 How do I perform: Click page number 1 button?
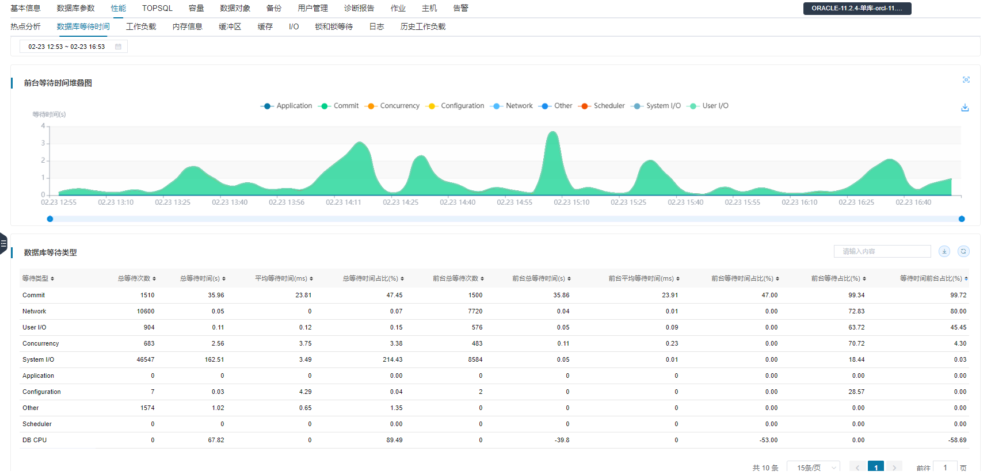(875, 468)
